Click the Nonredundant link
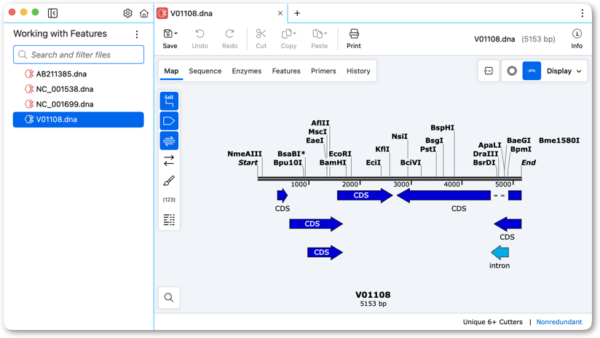This screenshot has width=600, height=338. tap(558, 322)
